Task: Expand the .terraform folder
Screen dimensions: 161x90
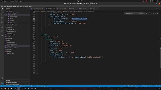Action: [10, 26]
